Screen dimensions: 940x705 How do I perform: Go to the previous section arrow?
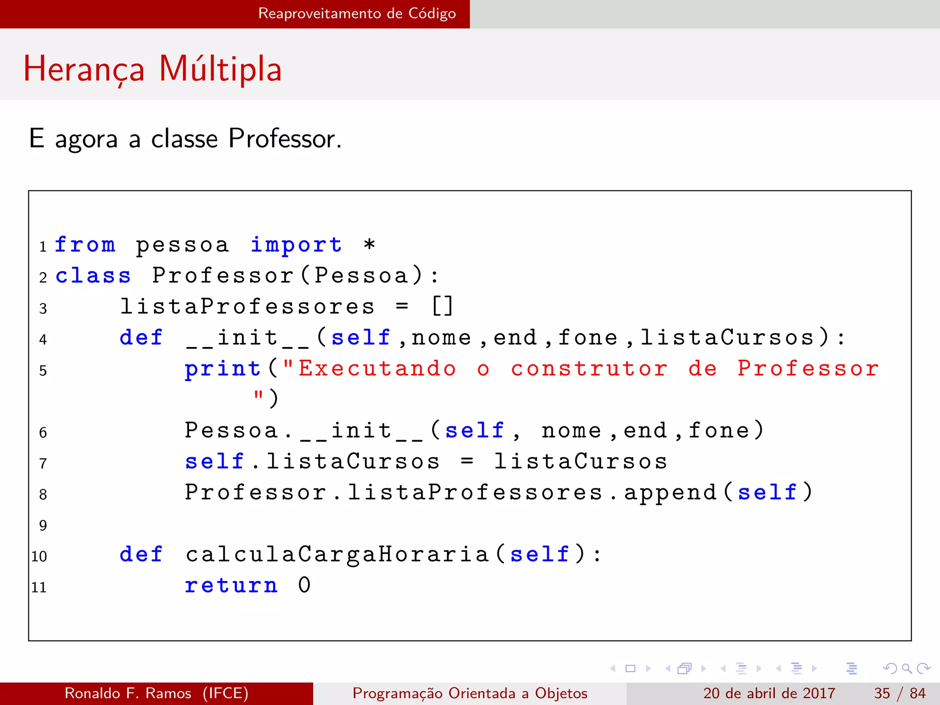coord(778,668)
